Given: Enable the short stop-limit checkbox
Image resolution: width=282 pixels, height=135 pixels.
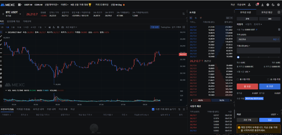Looking at the screenshot, I should coord(269,79).
